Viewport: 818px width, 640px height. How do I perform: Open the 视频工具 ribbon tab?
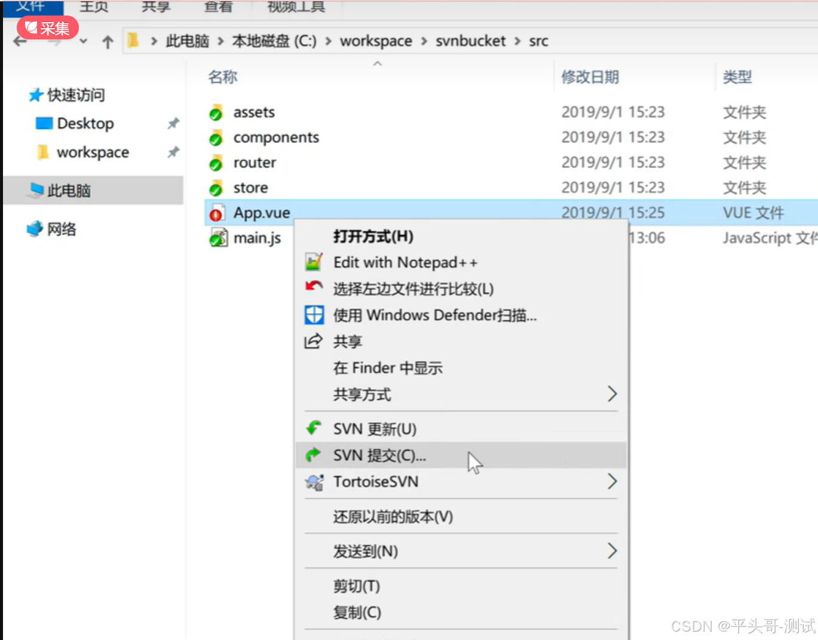[x=296, y=7]
